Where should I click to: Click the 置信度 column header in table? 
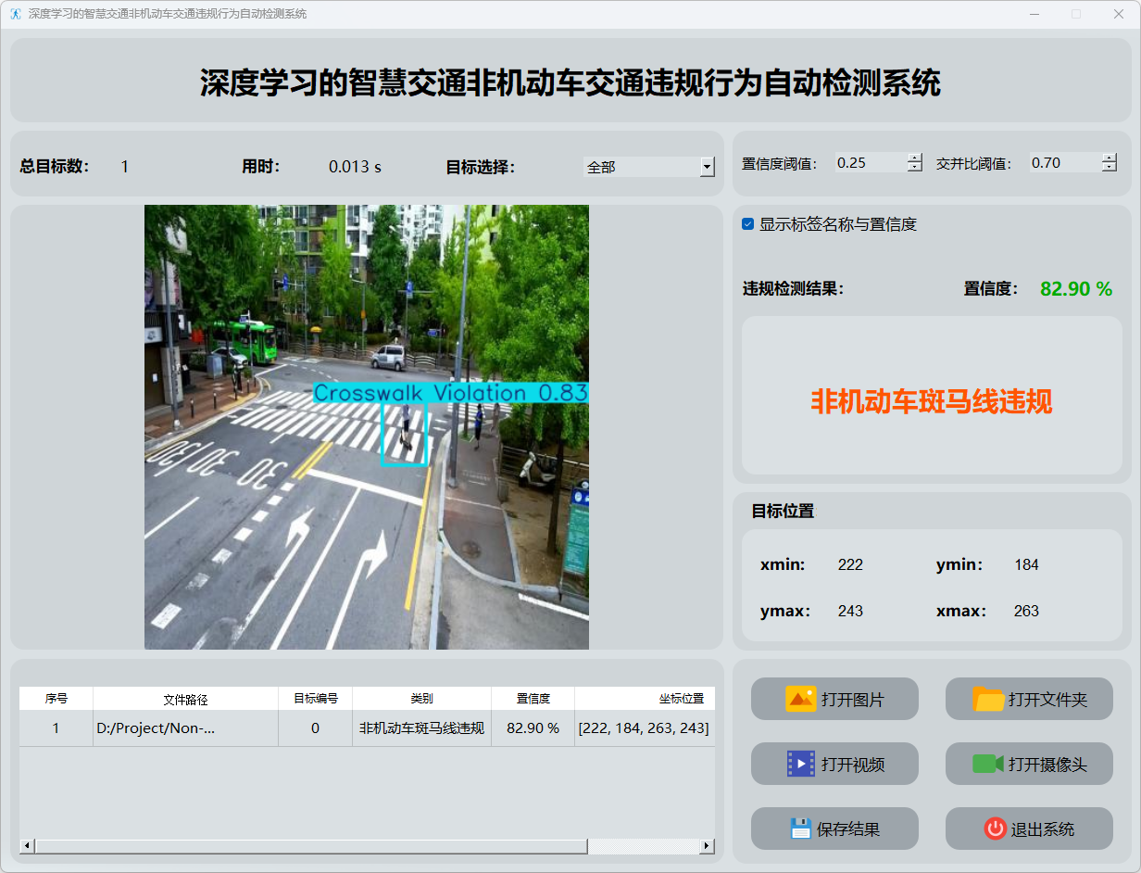[x=533, y=699]
